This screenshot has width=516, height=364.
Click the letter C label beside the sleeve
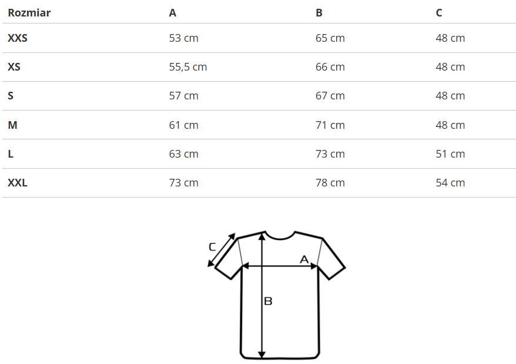pyautogui.click(x=212, y=247)
